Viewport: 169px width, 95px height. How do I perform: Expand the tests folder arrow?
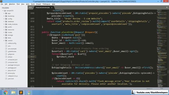[x=4, y=38]
